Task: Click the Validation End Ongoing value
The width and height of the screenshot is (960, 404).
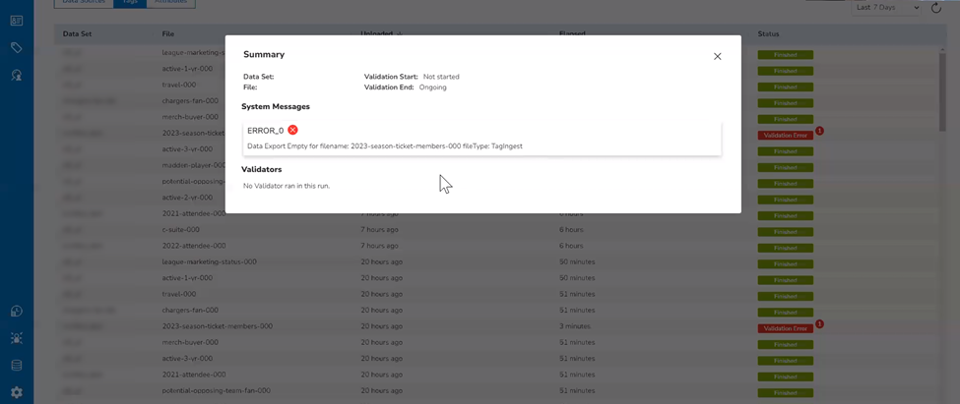Action: click(x=432, y=87)
